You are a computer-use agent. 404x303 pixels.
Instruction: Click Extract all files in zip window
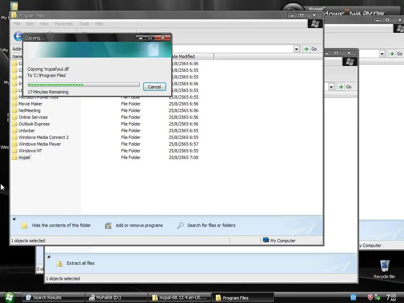[80, 263]
